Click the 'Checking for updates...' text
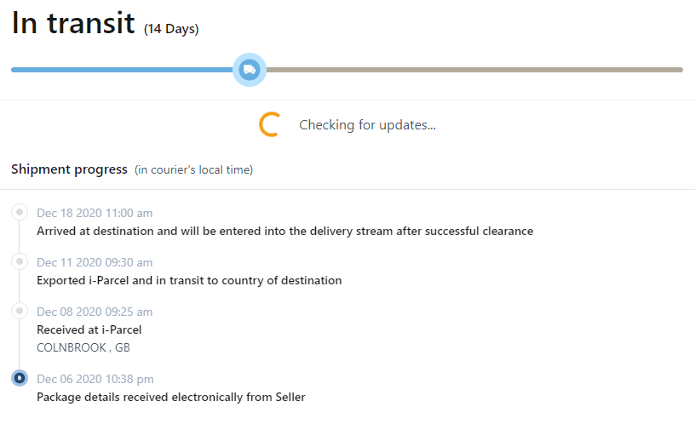This screenshot has height=441, width=695. (x=367, y=125)
